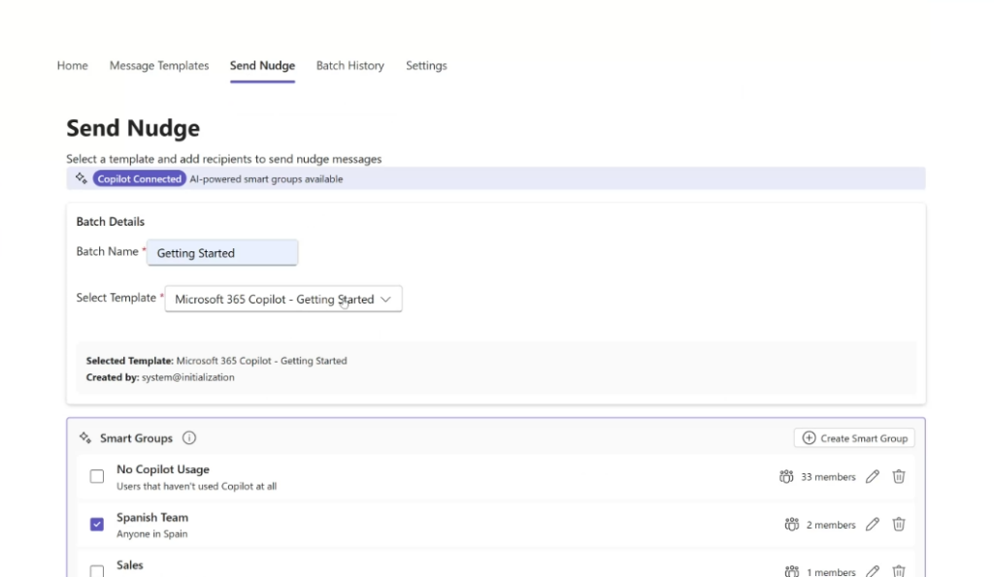
Task: Tick the Sales group checkbox
Action: tap(97, 571)
